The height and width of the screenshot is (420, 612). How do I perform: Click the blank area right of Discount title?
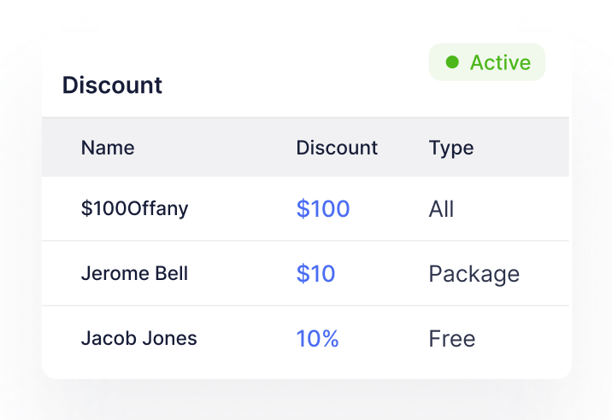click(x=291, y=85)
